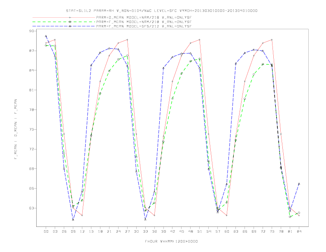Click the blue GFS triangle marker at hour 84

299,184
